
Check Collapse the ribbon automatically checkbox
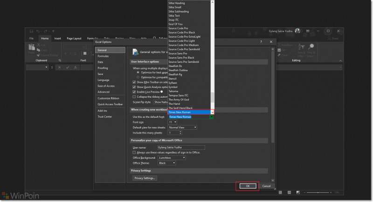point(134,97)
